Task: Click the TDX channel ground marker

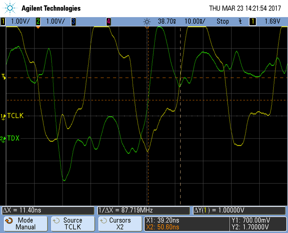Action: 3,139
